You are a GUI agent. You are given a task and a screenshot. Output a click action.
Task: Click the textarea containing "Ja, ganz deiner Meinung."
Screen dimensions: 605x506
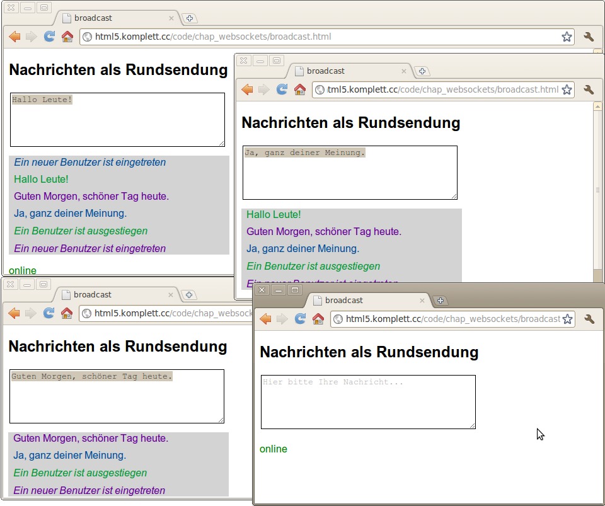pos(350,173)
